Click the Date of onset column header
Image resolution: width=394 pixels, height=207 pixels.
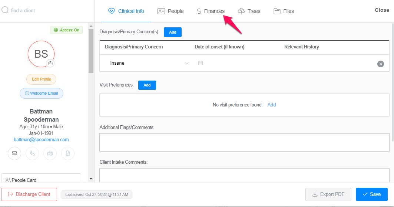(219, 47)
